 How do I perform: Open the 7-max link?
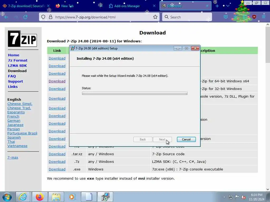pos(13,157)
